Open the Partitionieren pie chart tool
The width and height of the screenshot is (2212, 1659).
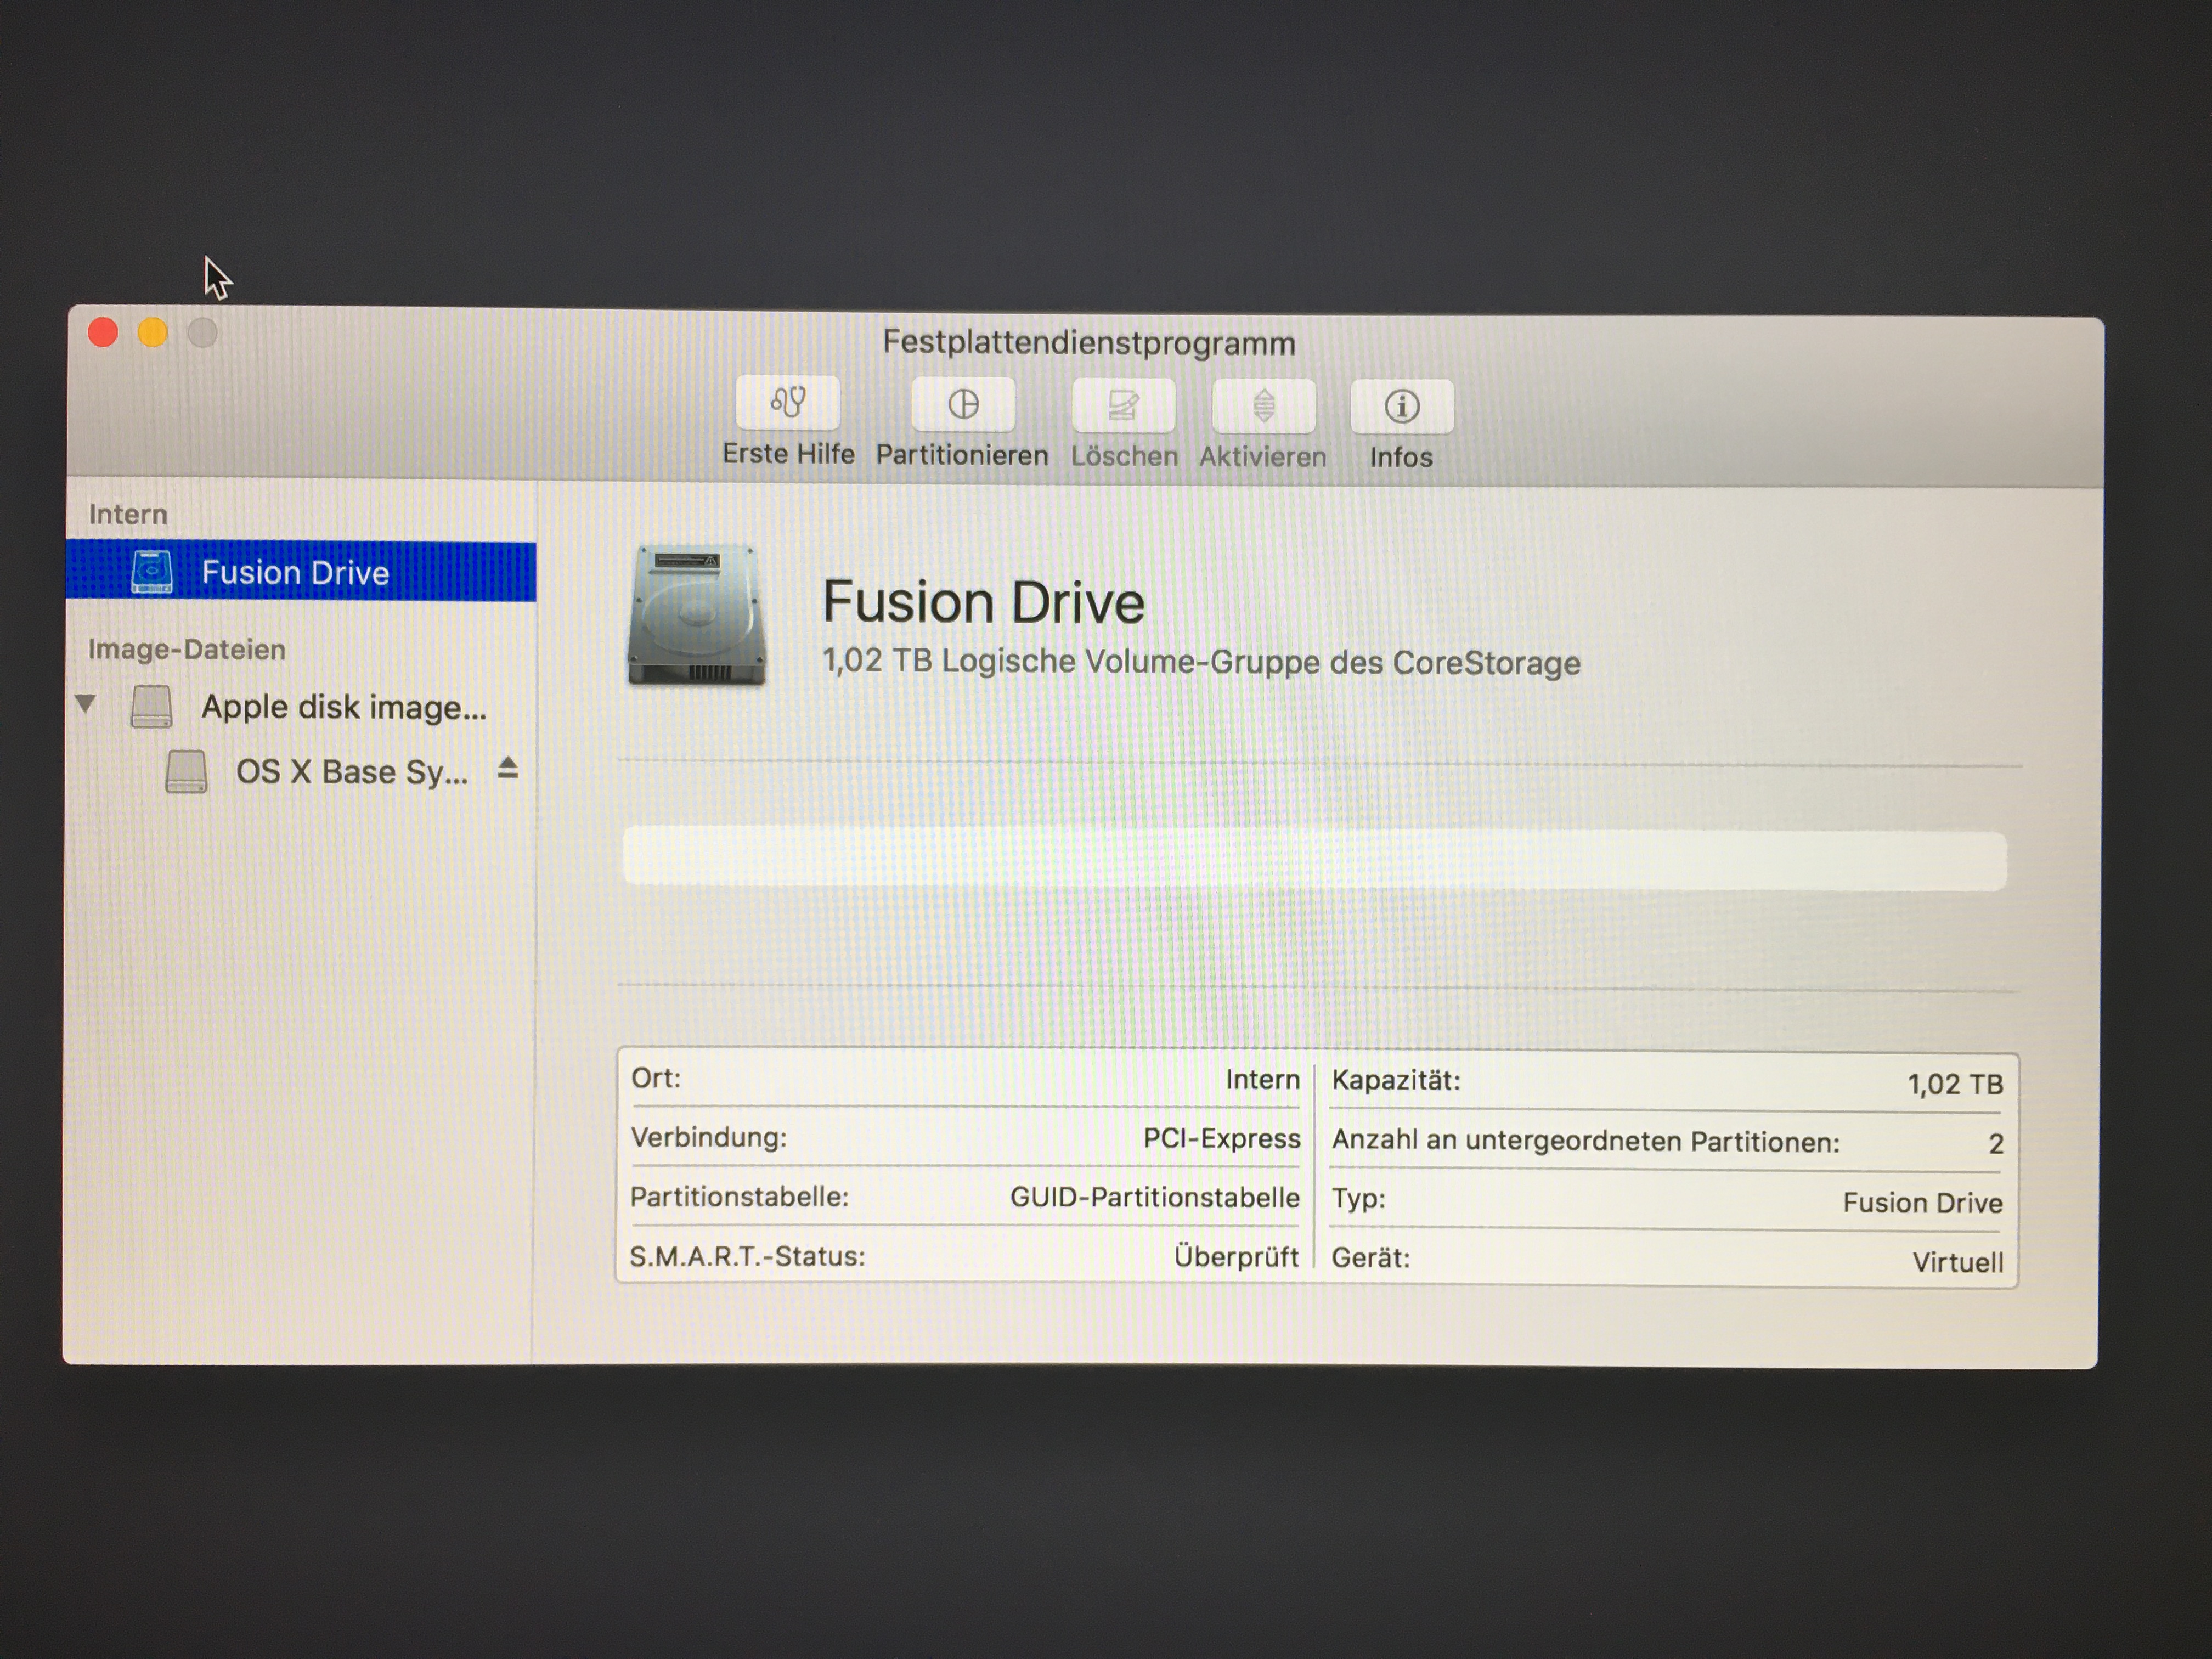[963, 404]
